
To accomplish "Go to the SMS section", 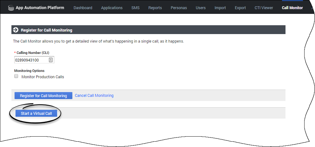I will point(135,8).
